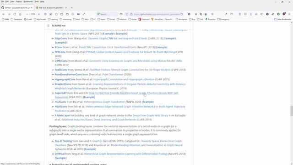The image size is (293, 165).
Task: Open the browser home page
Action: point(20,14)
